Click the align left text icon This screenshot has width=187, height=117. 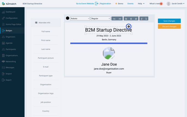coord(126,19)
